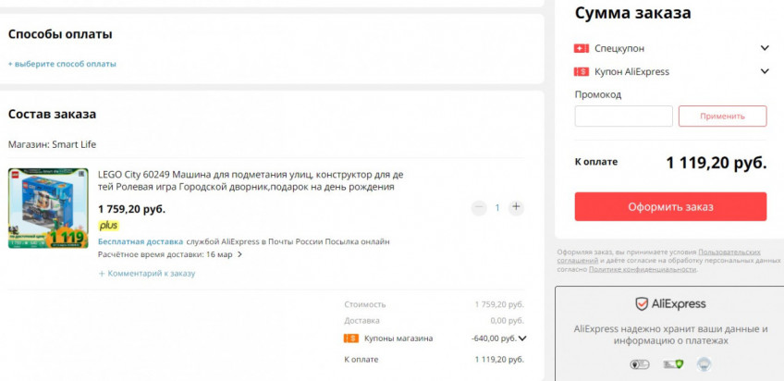The height and width of the screenshot is (381, 784).
Task: Increase item quantity with the plus button
Action: pos(516,208)
